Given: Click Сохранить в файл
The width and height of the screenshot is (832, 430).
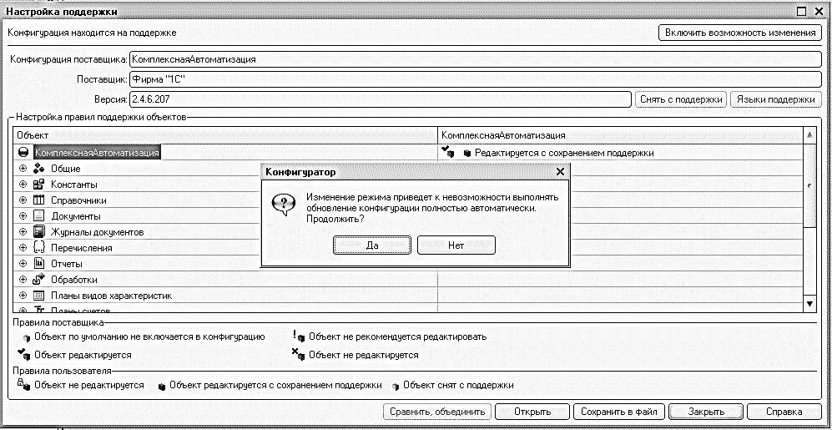Looking at the screenshot, I should 619,412.
